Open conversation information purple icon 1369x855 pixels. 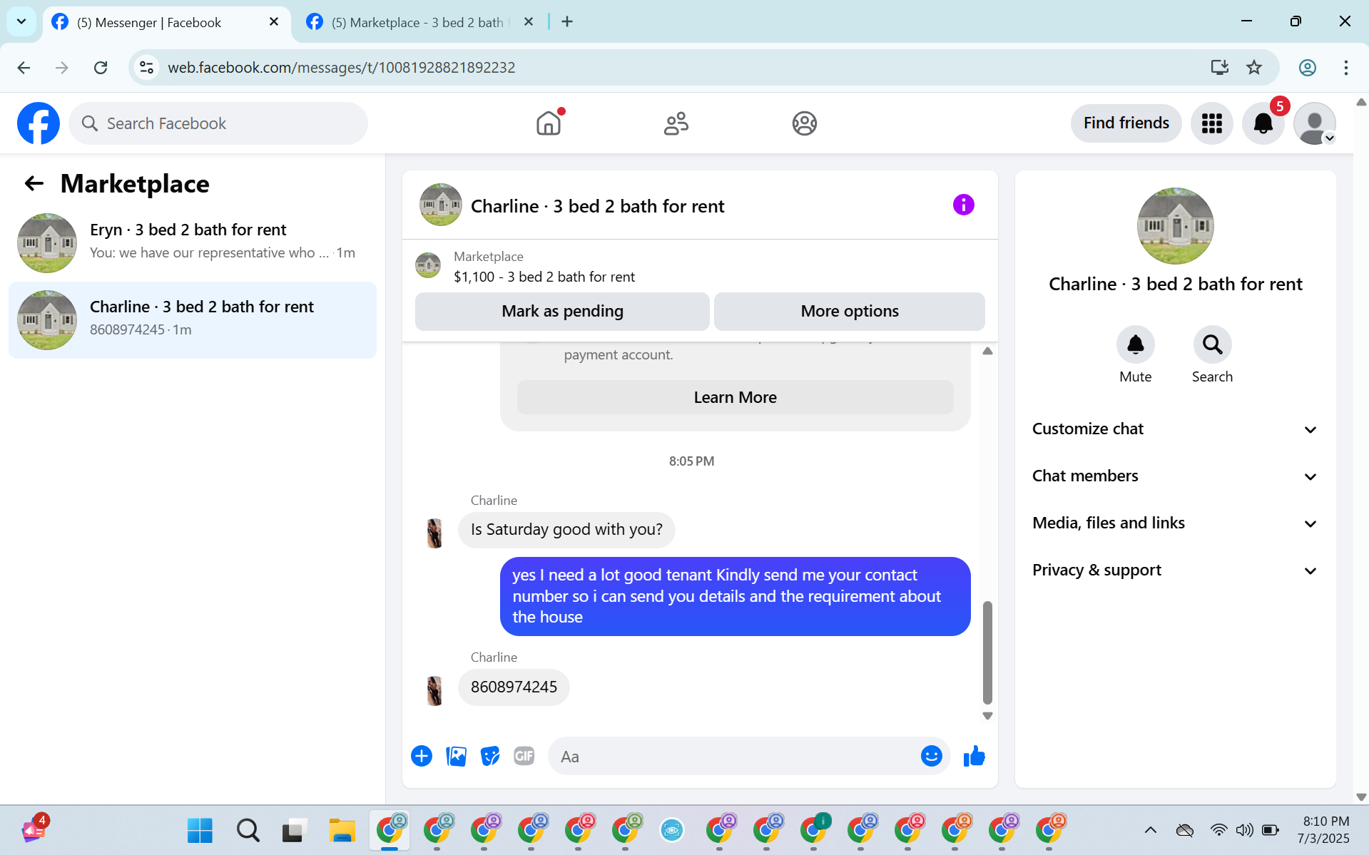coord(963,205)
